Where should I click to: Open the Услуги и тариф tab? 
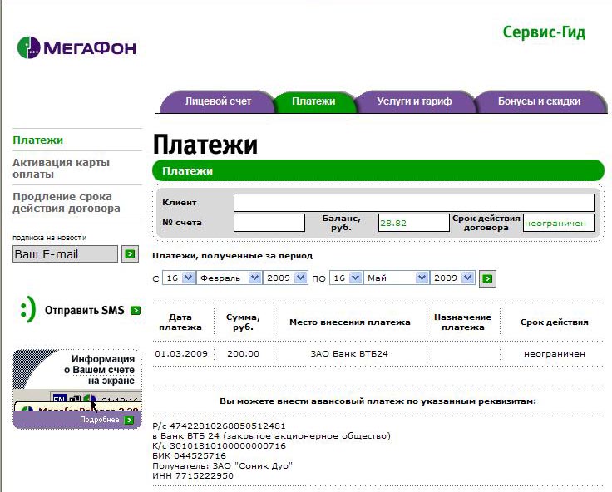coord(413,101)
